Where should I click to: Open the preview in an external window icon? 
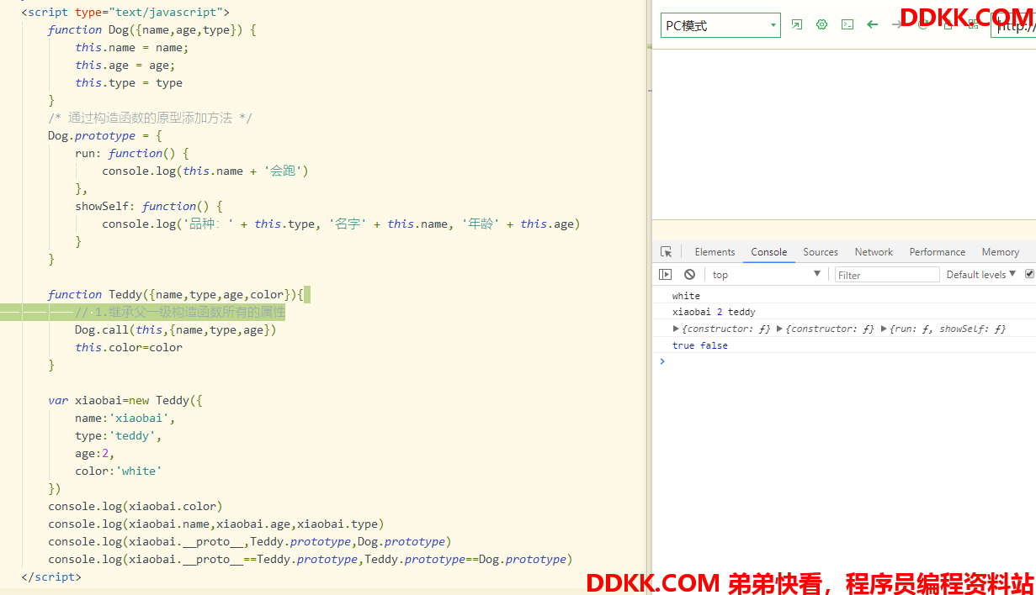[x=797, y=25]
